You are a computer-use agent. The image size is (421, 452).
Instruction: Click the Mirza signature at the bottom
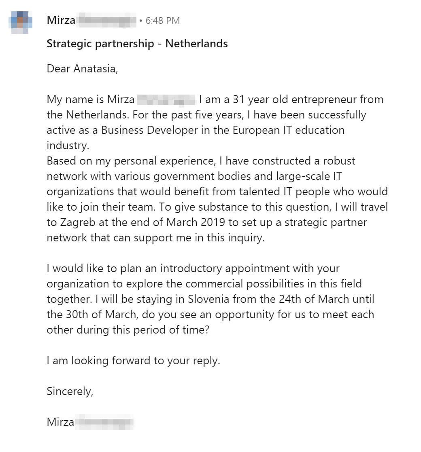pos(61,422)
